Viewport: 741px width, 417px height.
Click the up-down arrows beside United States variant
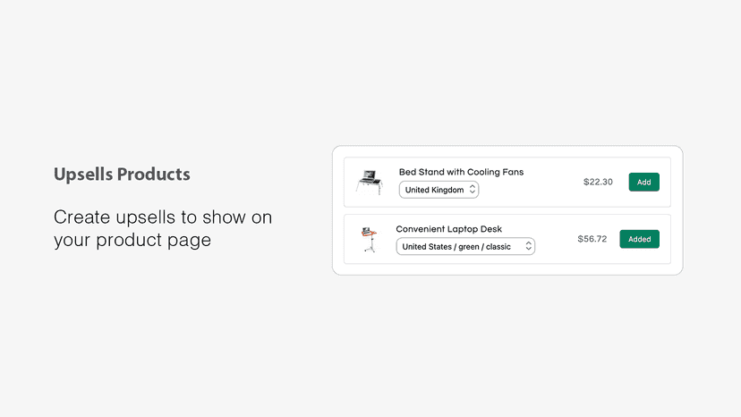coord(528,246)
